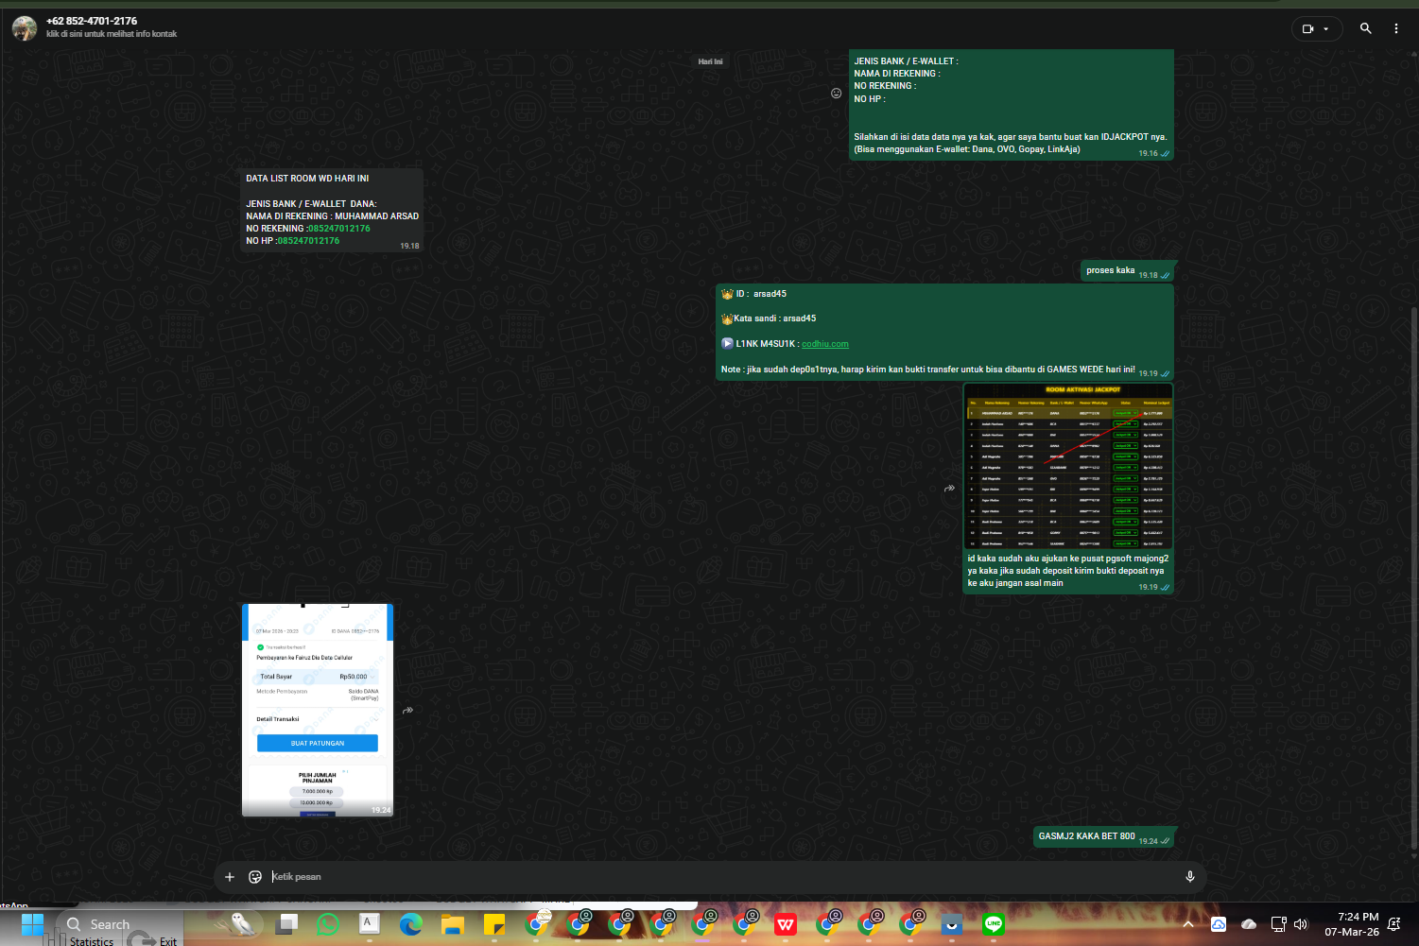Open the emoji and sticker picker

pyautogui.click(x=255, y=877)
